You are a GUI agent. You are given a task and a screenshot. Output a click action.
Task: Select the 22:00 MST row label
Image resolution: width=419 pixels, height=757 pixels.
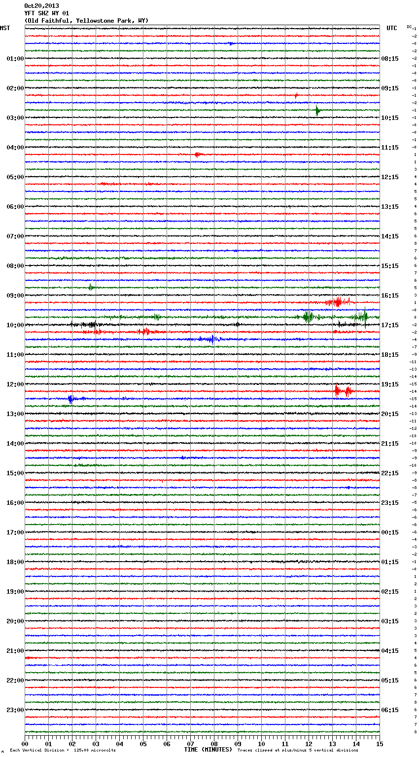pyautogui.click(x=15, y=681)
